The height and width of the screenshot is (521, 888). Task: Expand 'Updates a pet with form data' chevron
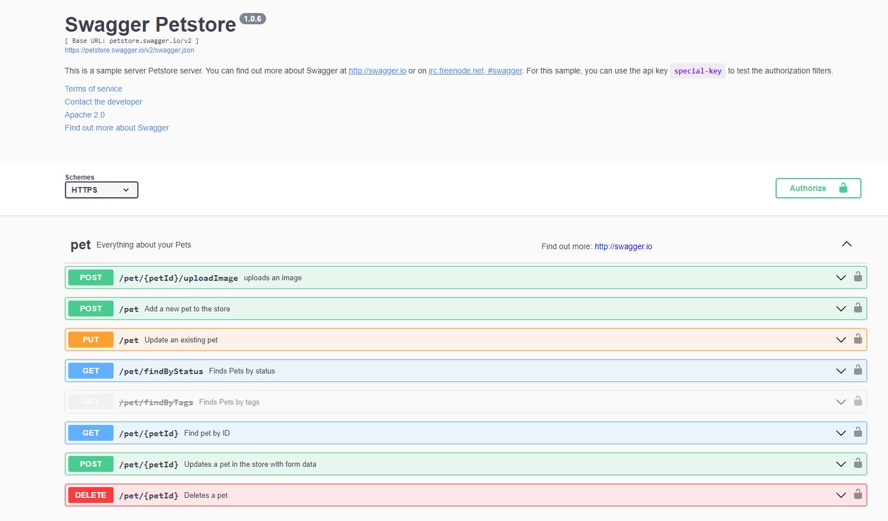tap(841, 464)
